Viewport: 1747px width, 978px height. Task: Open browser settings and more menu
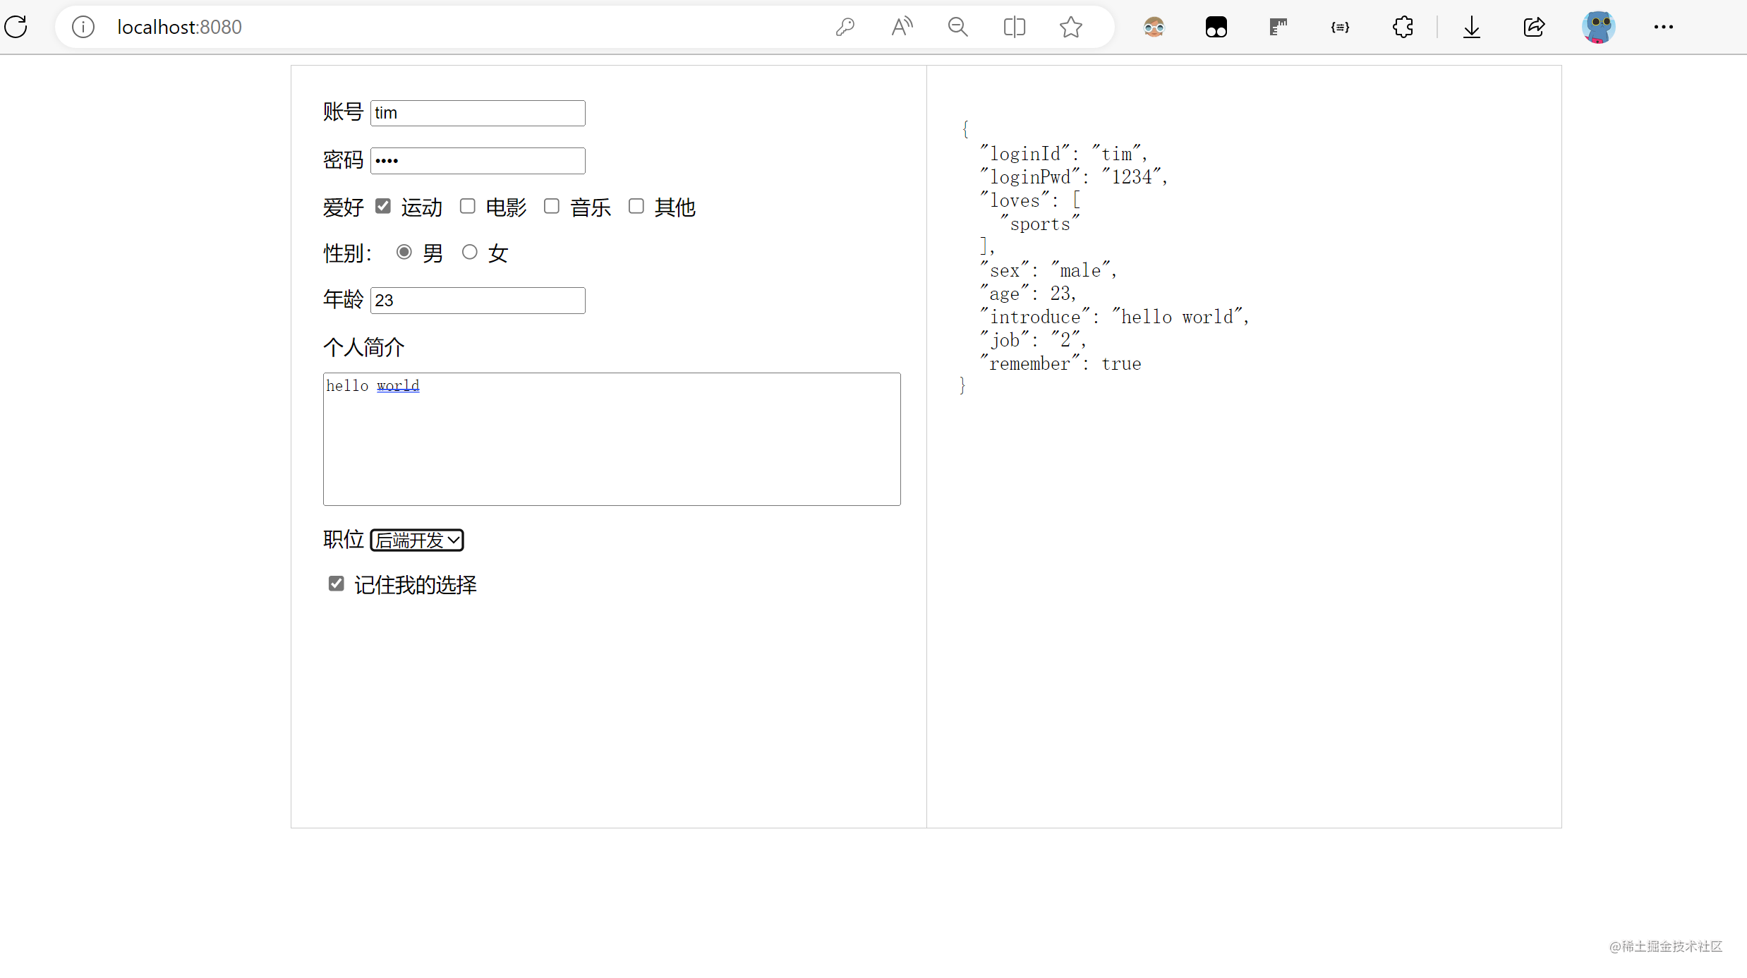(1663, 27)
